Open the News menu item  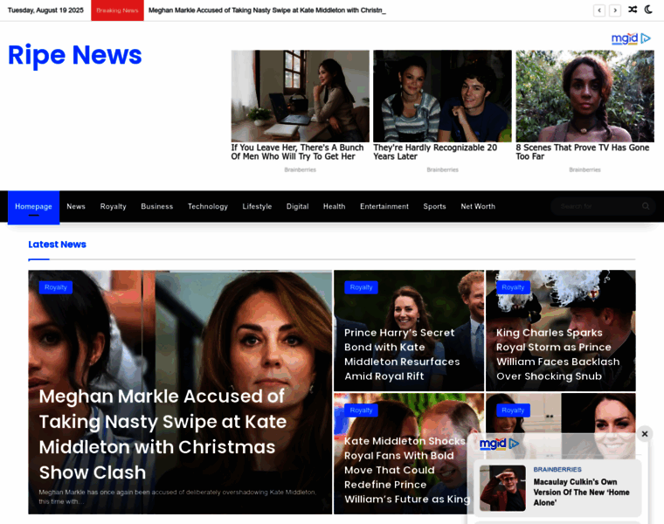[76, 207]
